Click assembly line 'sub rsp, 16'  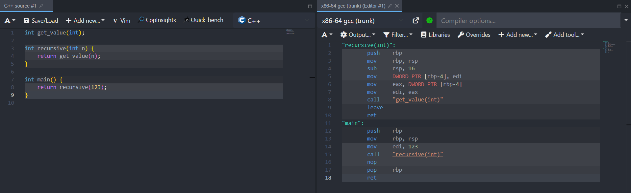click(391, 69)
